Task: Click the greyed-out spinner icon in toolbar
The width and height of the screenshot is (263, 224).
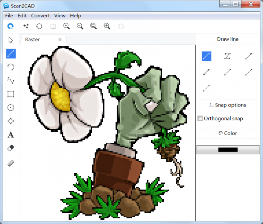Action: [121, 26]
